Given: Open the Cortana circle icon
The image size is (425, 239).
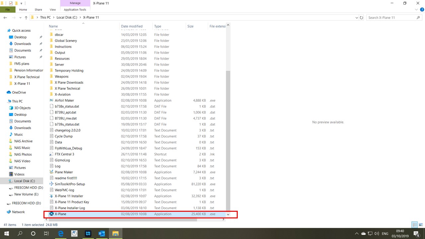Looking at the screenshot, I should pos(33,233).
